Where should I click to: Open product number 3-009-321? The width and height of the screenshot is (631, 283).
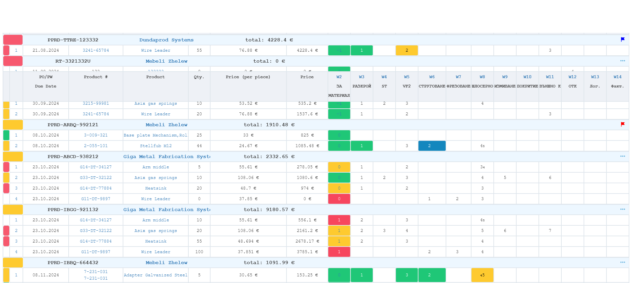pyautogui.click(x=96, y=135)
